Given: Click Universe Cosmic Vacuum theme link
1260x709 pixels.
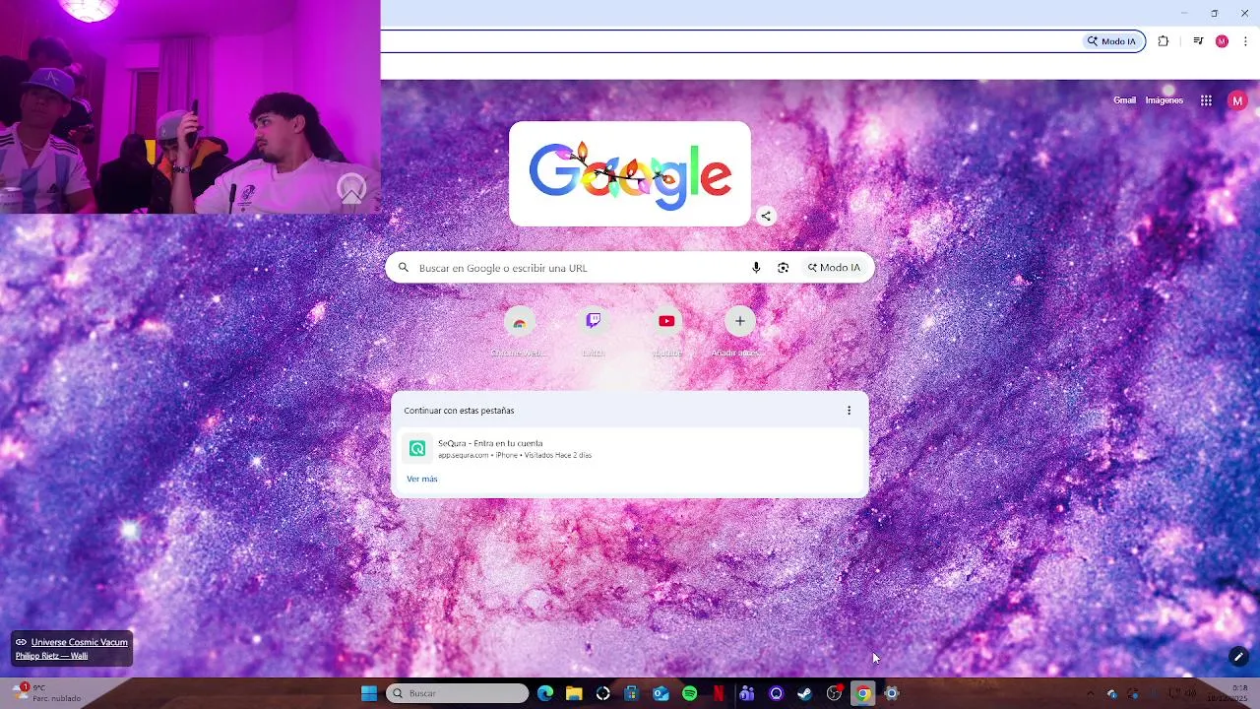Looking at the screenshot, I should coord(80,642).
